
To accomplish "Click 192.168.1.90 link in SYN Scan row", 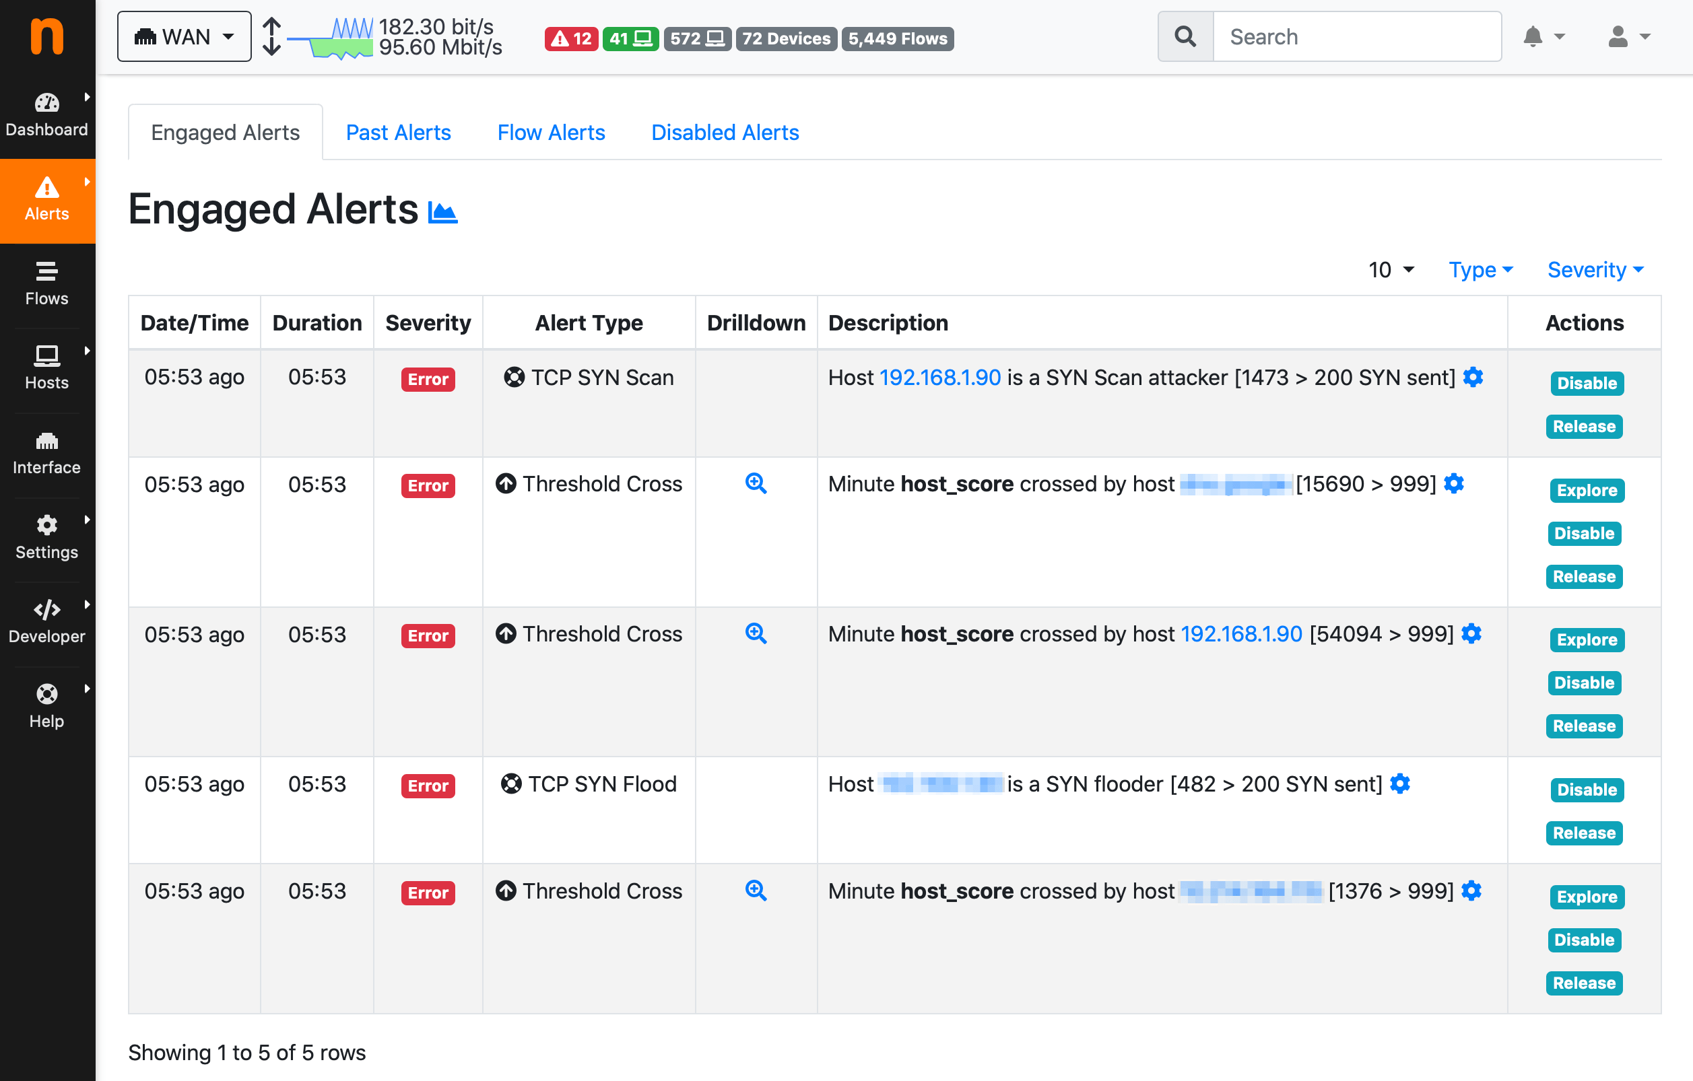I will (940, 378).
